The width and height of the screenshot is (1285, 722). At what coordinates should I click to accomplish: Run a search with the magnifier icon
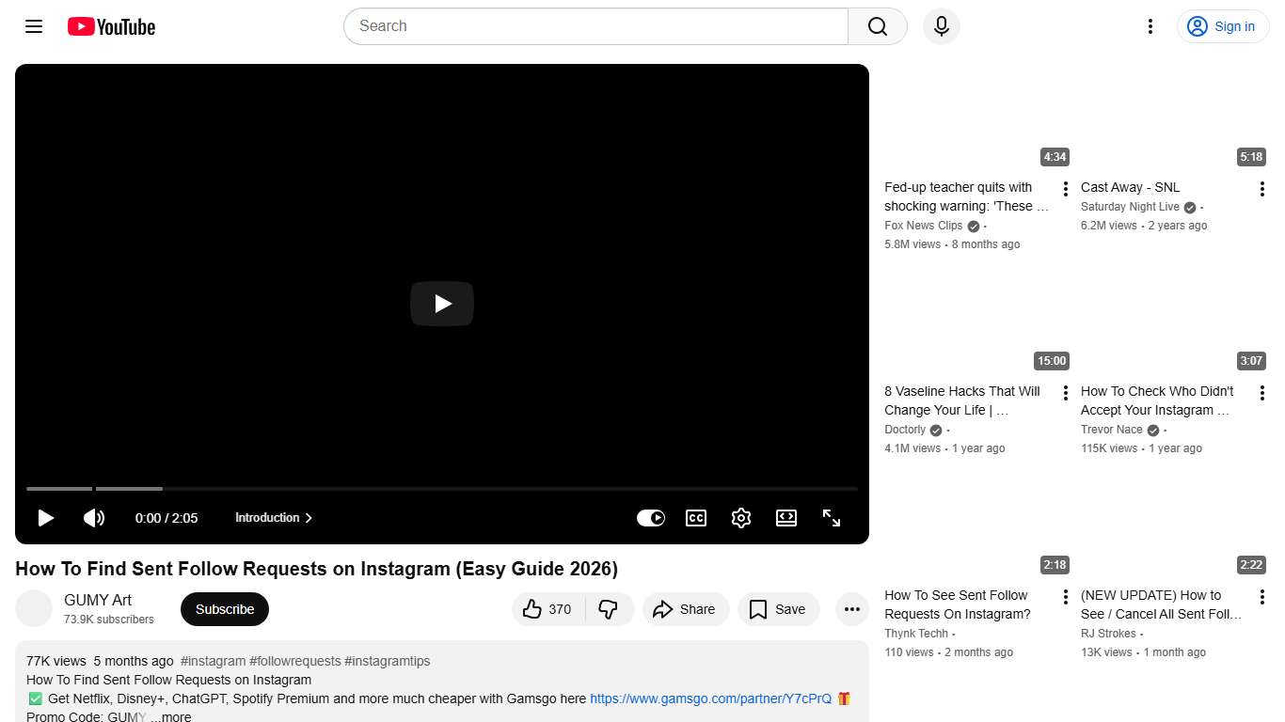click(876, 26)
